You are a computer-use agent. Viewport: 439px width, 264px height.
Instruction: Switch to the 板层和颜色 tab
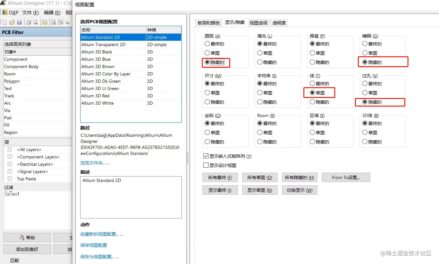pos(209,23)
